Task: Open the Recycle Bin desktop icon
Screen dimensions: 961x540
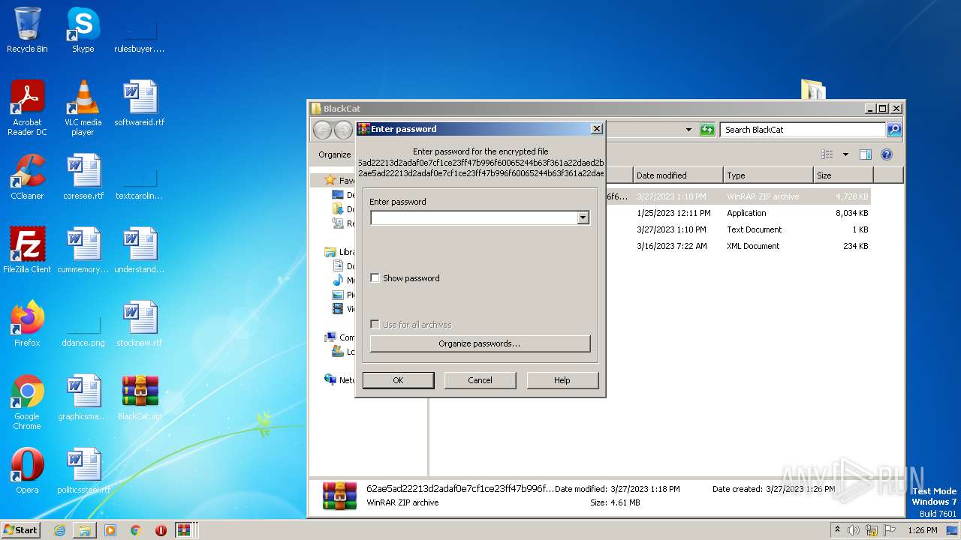Action: (x=27, y=30)
